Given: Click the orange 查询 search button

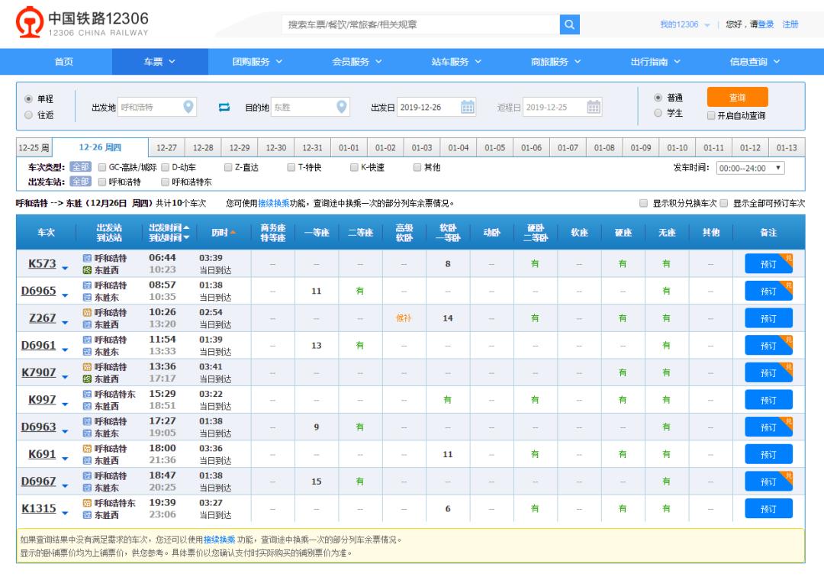Looking at the screenshot, I should pos(739,97).
